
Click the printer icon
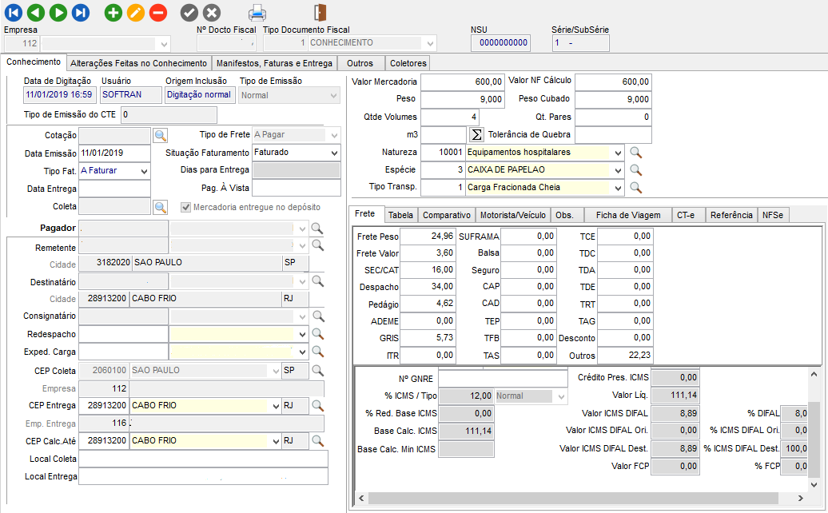pyautogui.click(x=257, y=12)
